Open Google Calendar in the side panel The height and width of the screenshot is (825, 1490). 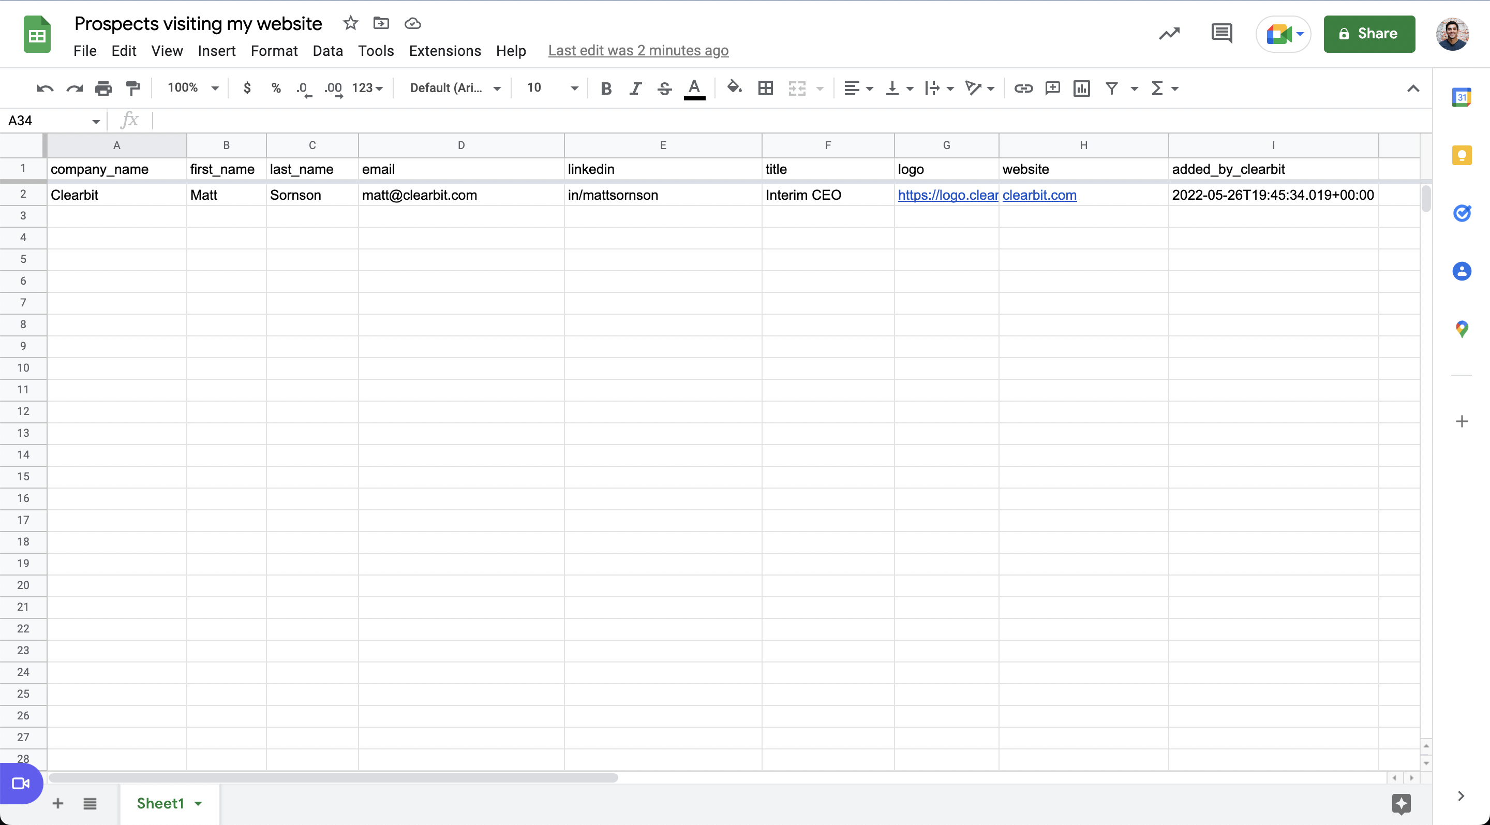(x=1462, y=97)
